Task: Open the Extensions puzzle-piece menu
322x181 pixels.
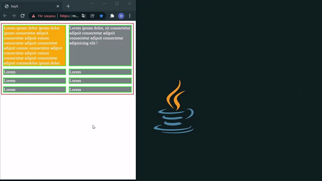Action: (112, 16)
